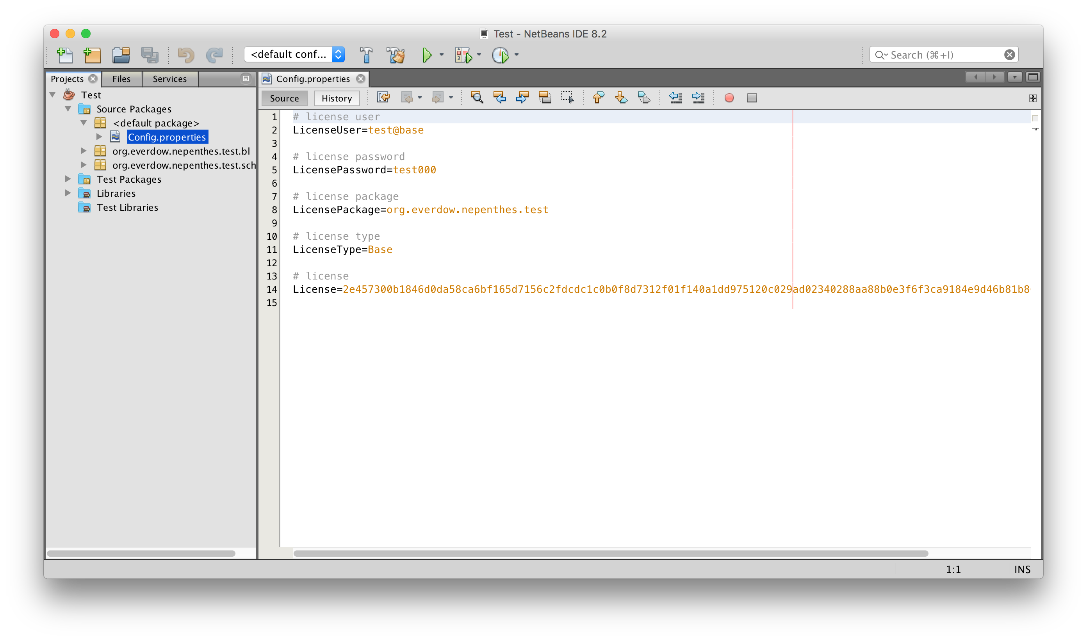This screenshot has width=1087, height=641.
Task: Expand org.everdow.nepenthes.test.bl package
Action: pos(84,151)
